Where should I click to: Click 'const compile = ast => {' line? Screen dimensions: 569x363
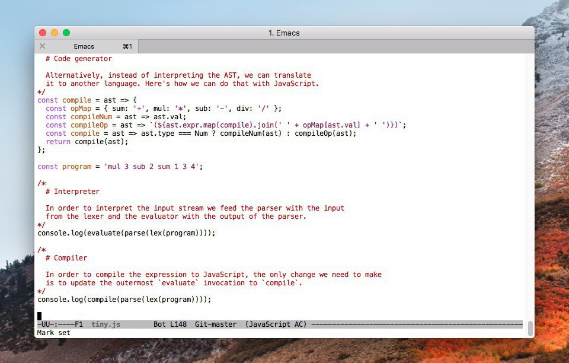[87, 100]
